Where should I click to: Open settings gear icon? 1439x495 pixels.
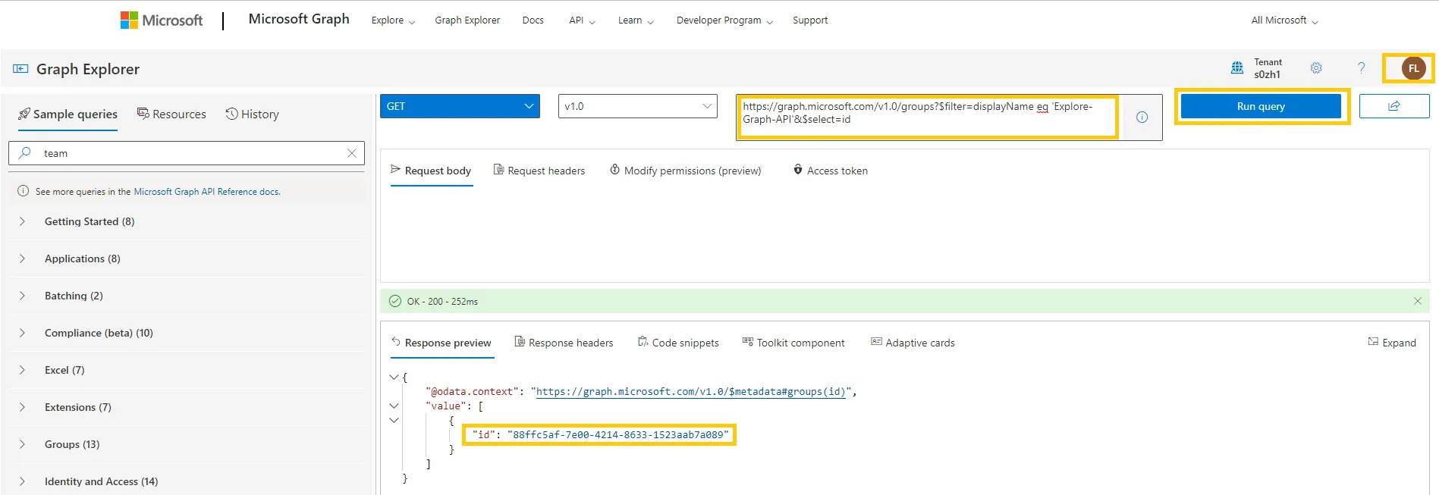[x=1316, y=68]
